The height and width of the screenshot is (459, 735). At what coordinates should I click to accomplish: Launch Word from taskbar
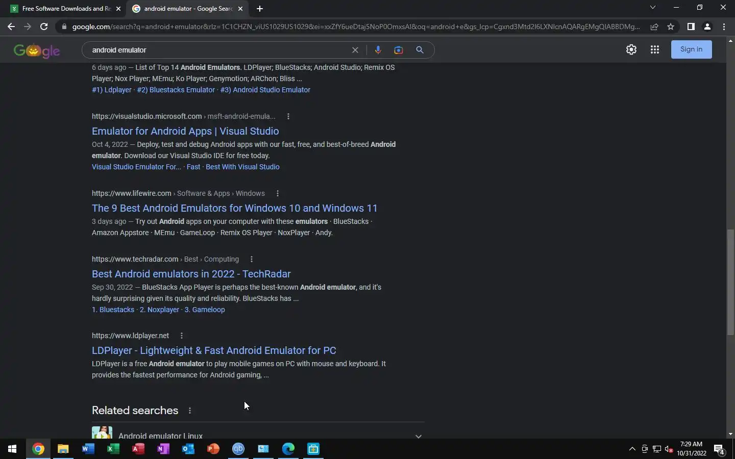coord(88,449)
